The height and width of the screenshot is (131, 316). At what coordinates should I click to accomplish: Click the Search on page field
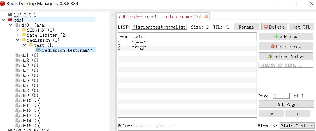[285, 65]
